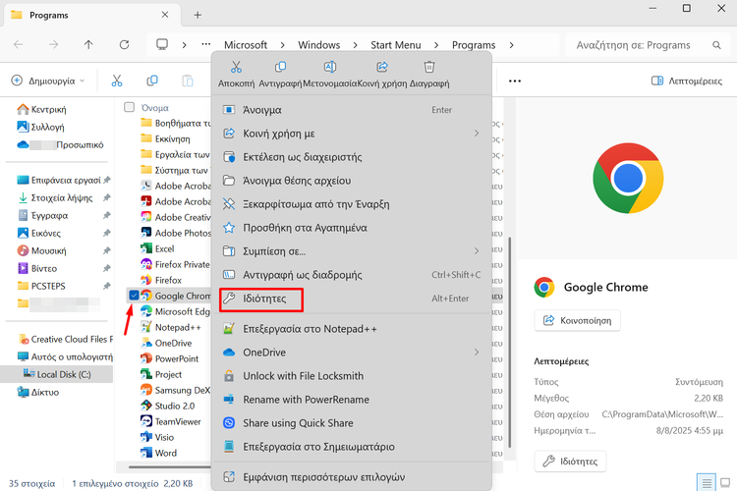Choose Αντιγραφή ως διαδρομής
The height and width of the screenshot is (491, 737).
[x=352, y=274]
